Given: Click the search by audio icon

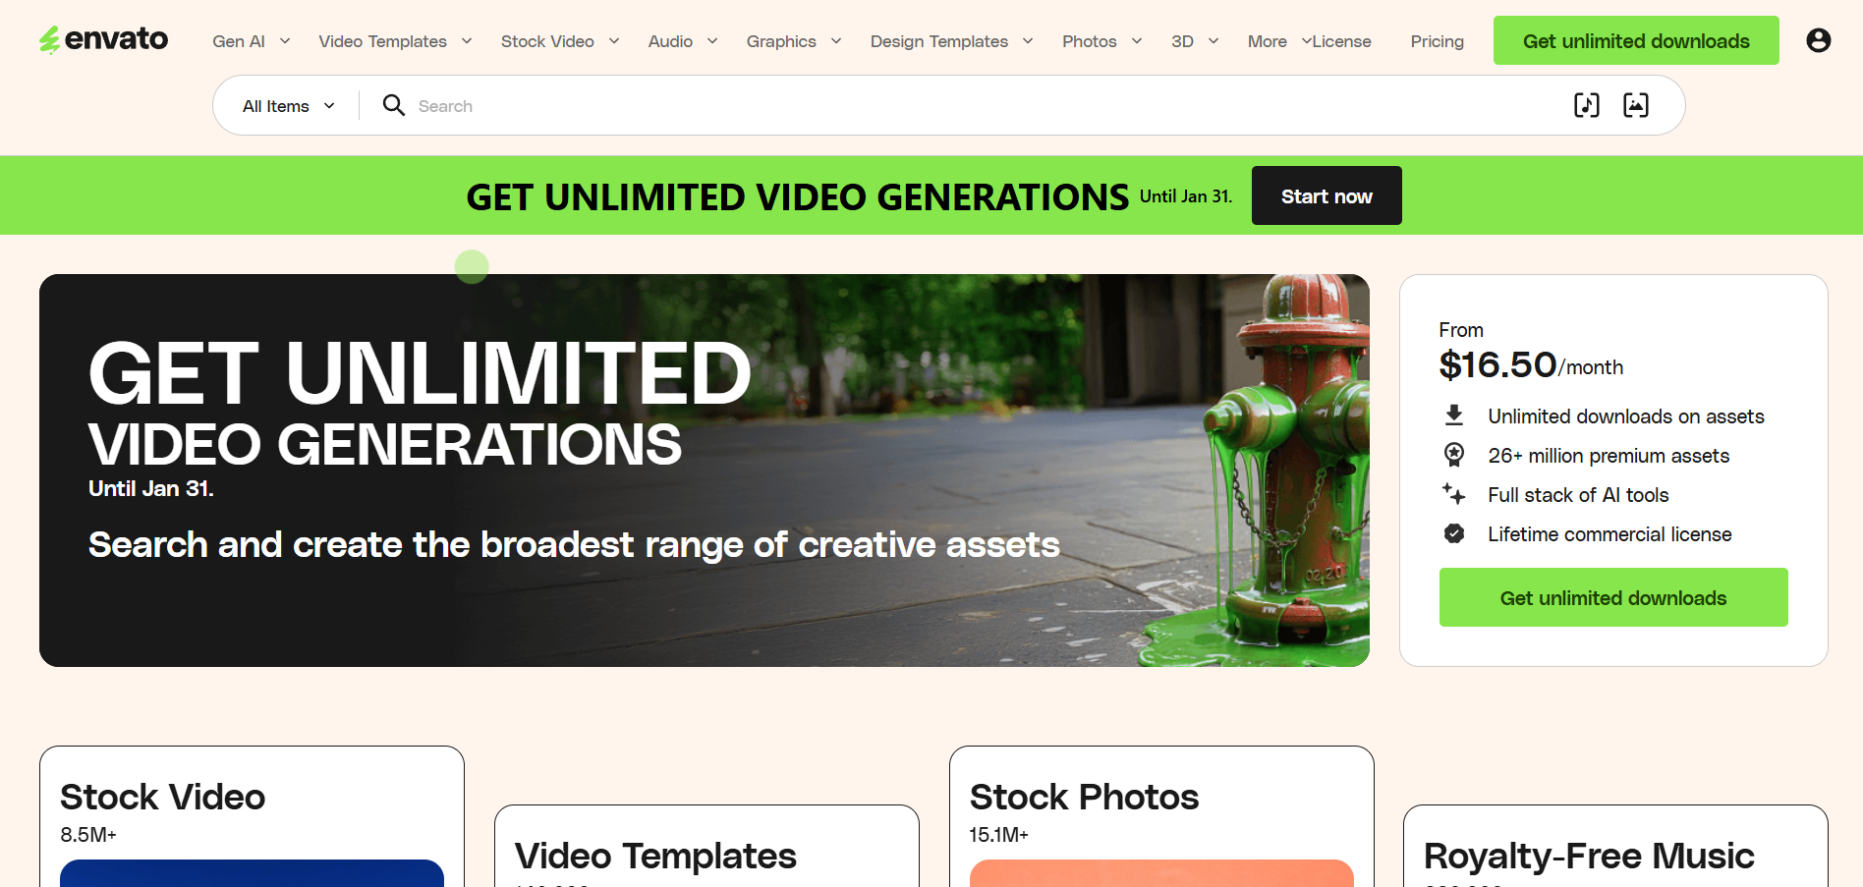Looking at the screenshot, I should [1586, 105].
